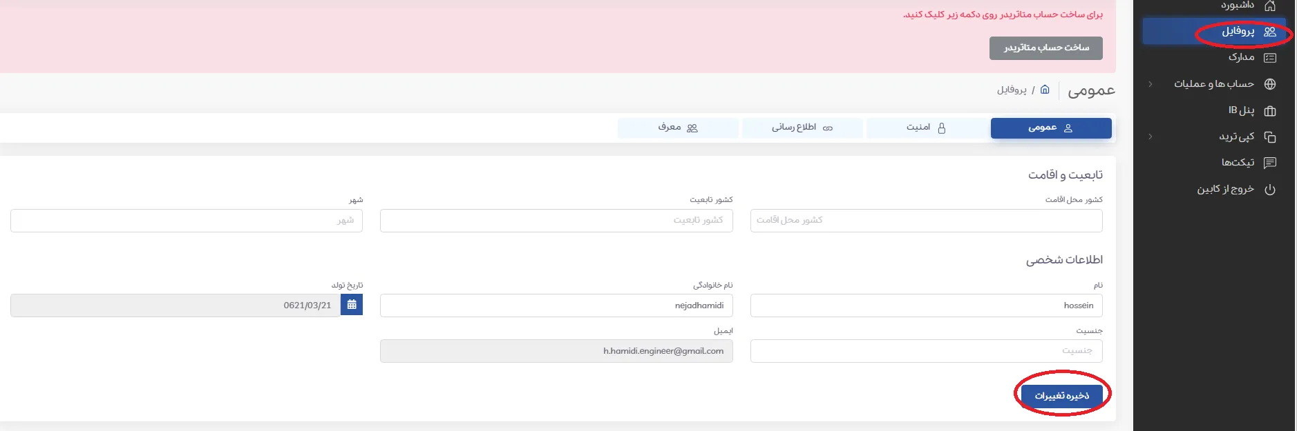
Task: Open the birth date calendar icon
Action: [352, 305]
